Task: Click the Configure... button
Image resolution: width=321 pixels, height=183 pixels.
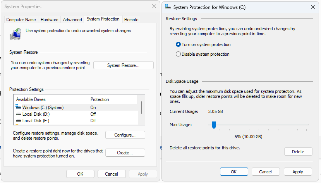Action: [125, 135]
